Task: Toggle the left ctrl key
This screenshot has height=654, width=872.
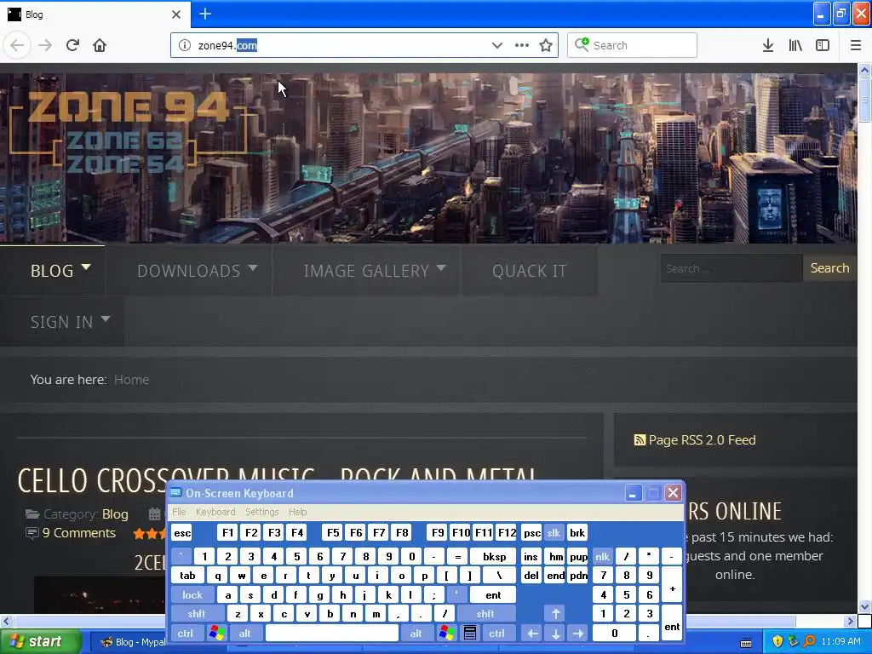Action: click(x=185, y=633)
